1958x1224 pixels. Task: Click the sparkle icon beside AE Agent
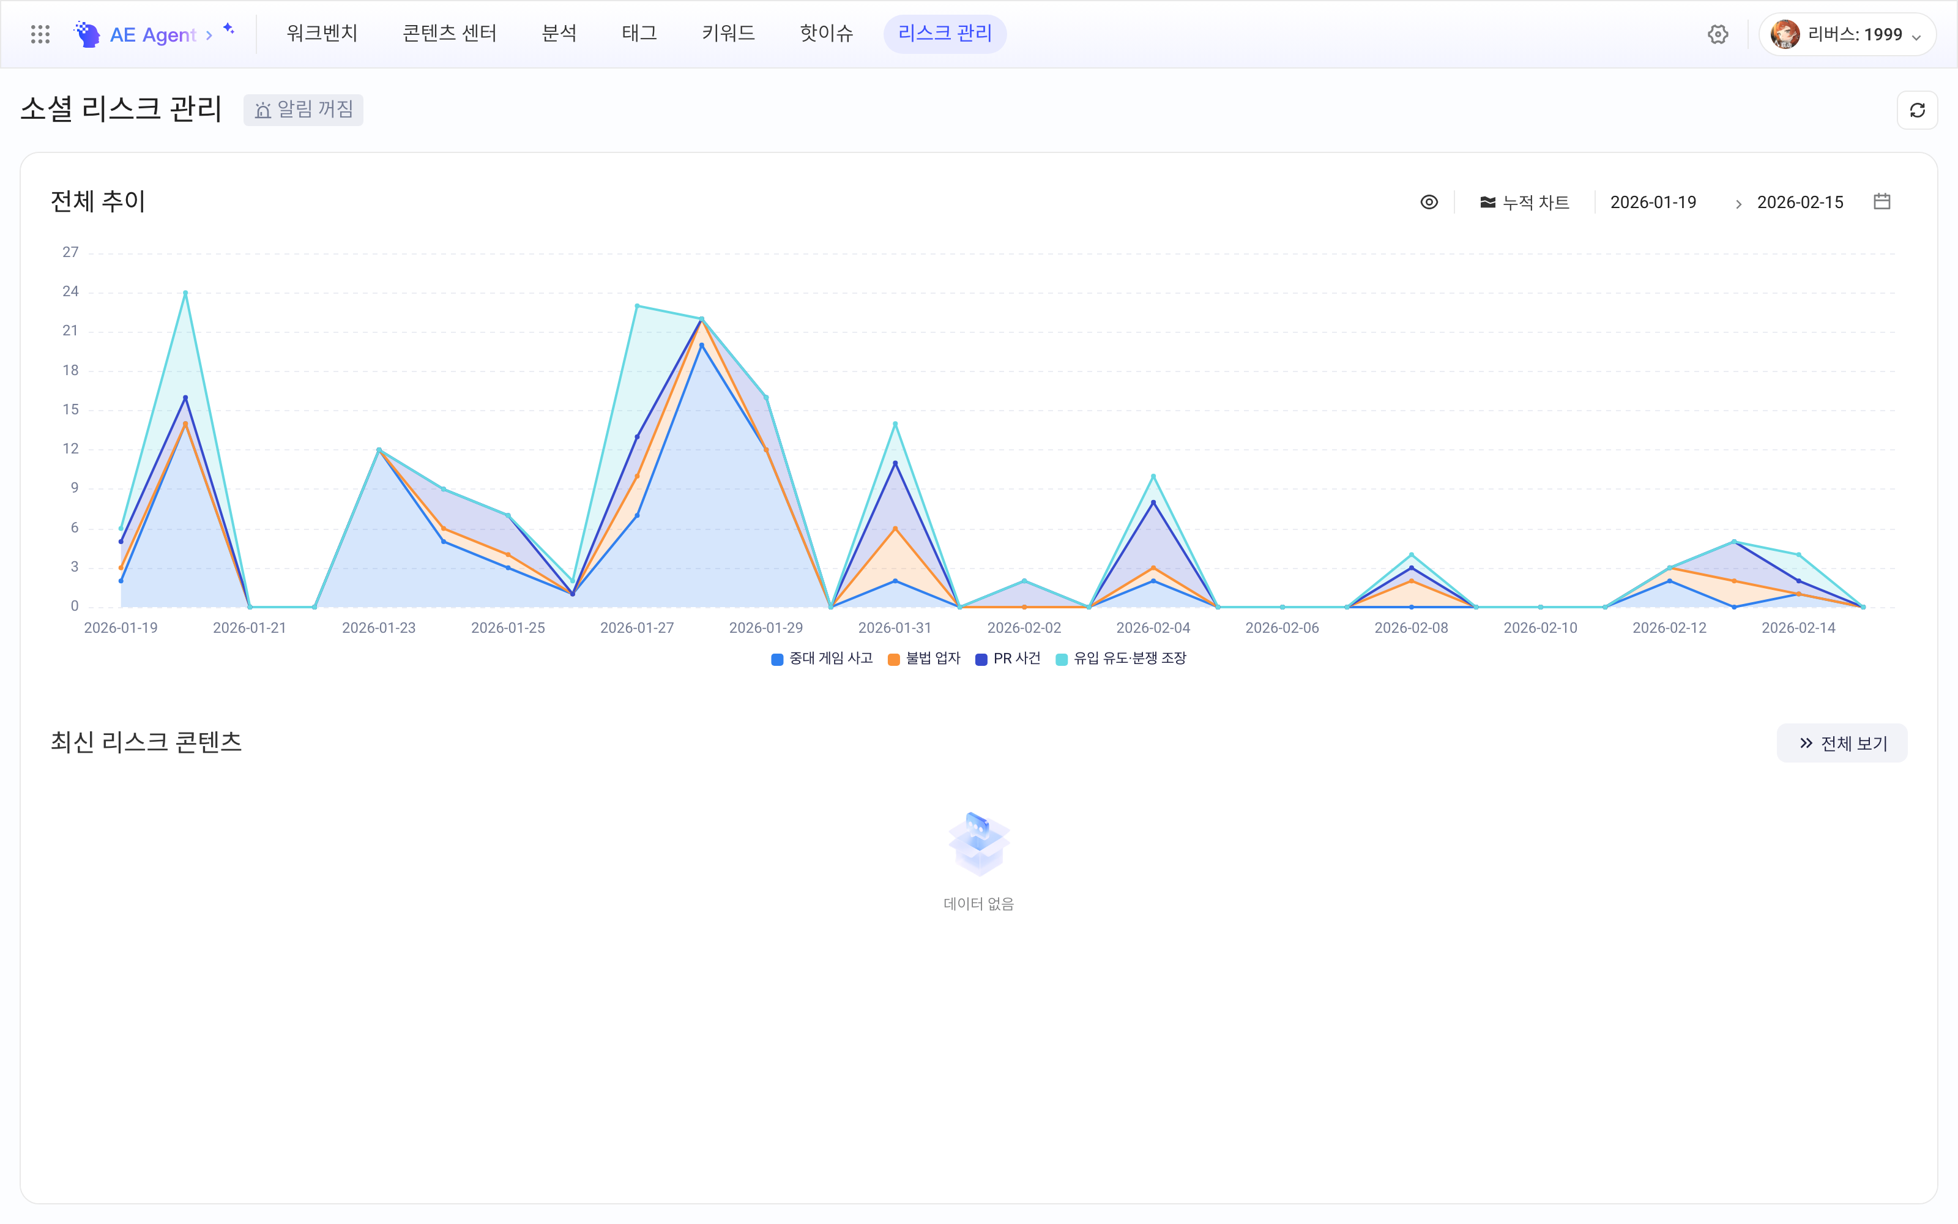tap(229, 29)
